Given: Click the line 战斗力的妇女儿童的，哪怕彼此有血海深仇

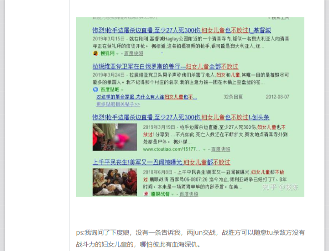Looking at the screenshot, I should click(138, 245).
